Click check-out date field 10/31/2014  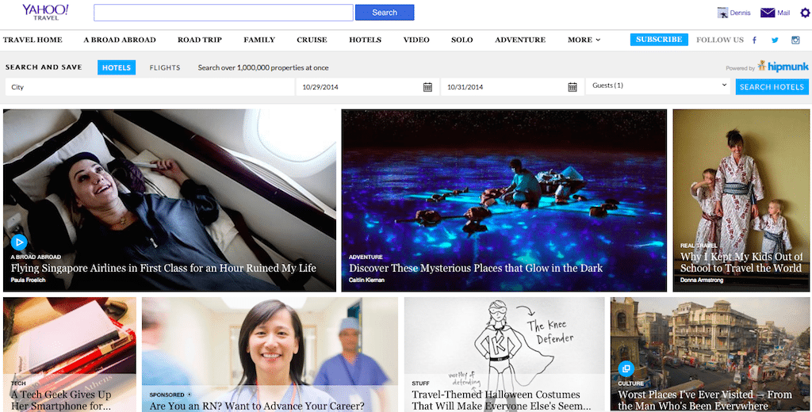513,87
